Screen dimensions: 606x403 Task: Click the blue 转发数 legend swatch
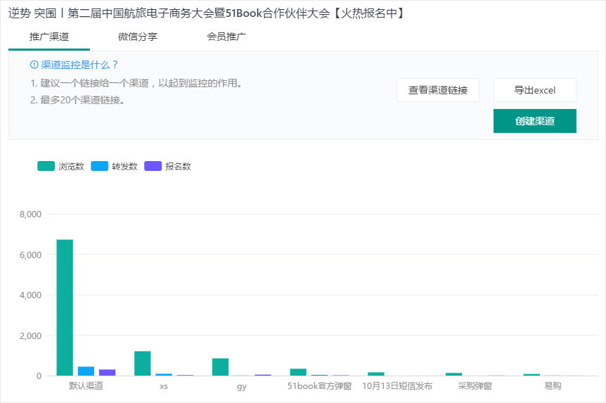pos(99,166)
